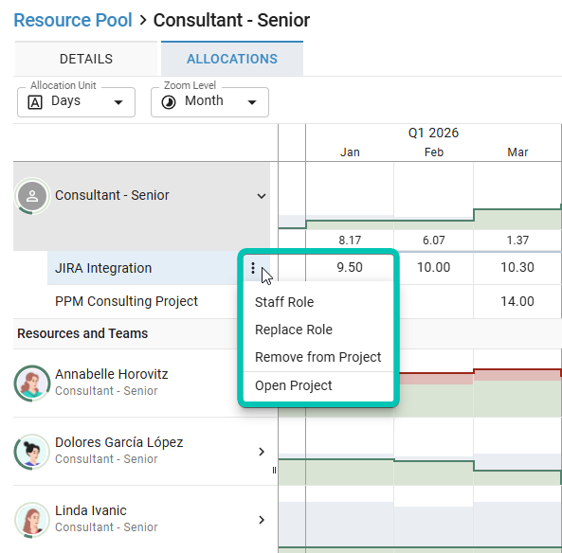
Task: Open the Allocation Unit Days dropdown
Action: tap(77, 102)
